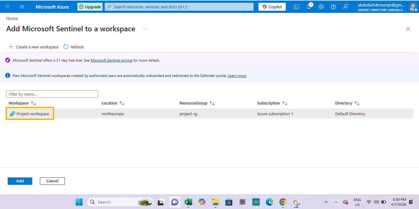Click the Add button
Image resolution: width=419 pixels, height=209 pixels.
[20, 181]
